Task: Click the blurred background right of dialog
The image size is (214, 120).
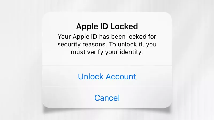Action: click(193, 60)
